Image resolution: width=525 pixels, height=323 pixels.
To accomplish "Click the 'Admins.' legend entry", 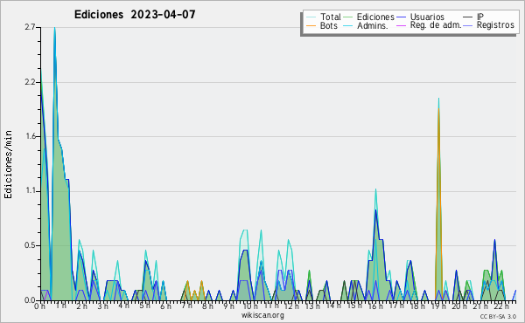I will coord(366,25).
